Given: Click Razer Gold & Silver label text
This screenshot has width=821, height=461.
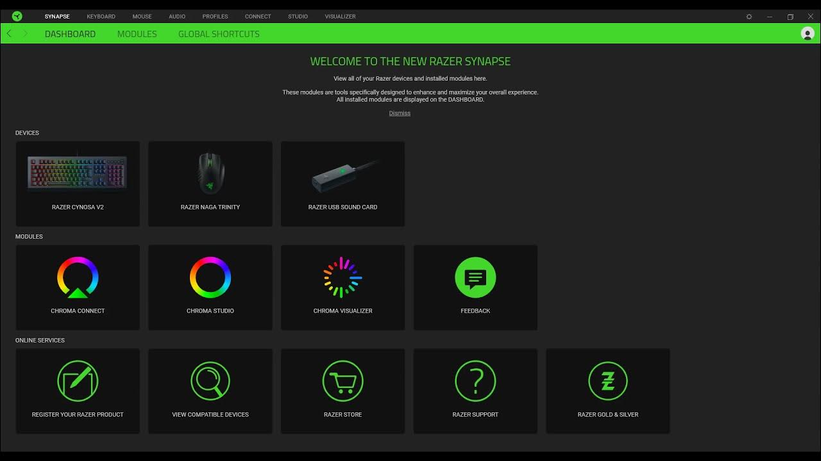Looking at the screenshot, I should click(608, 415).
